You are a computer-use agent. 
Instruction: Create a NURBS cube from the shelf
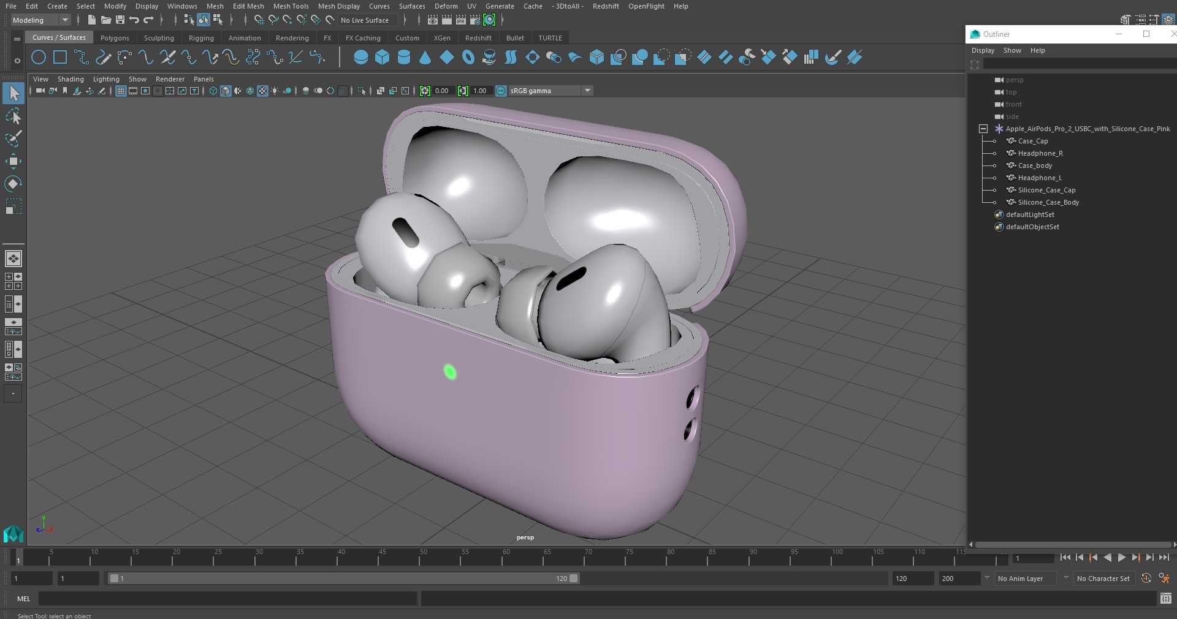(x=383, y=58)
